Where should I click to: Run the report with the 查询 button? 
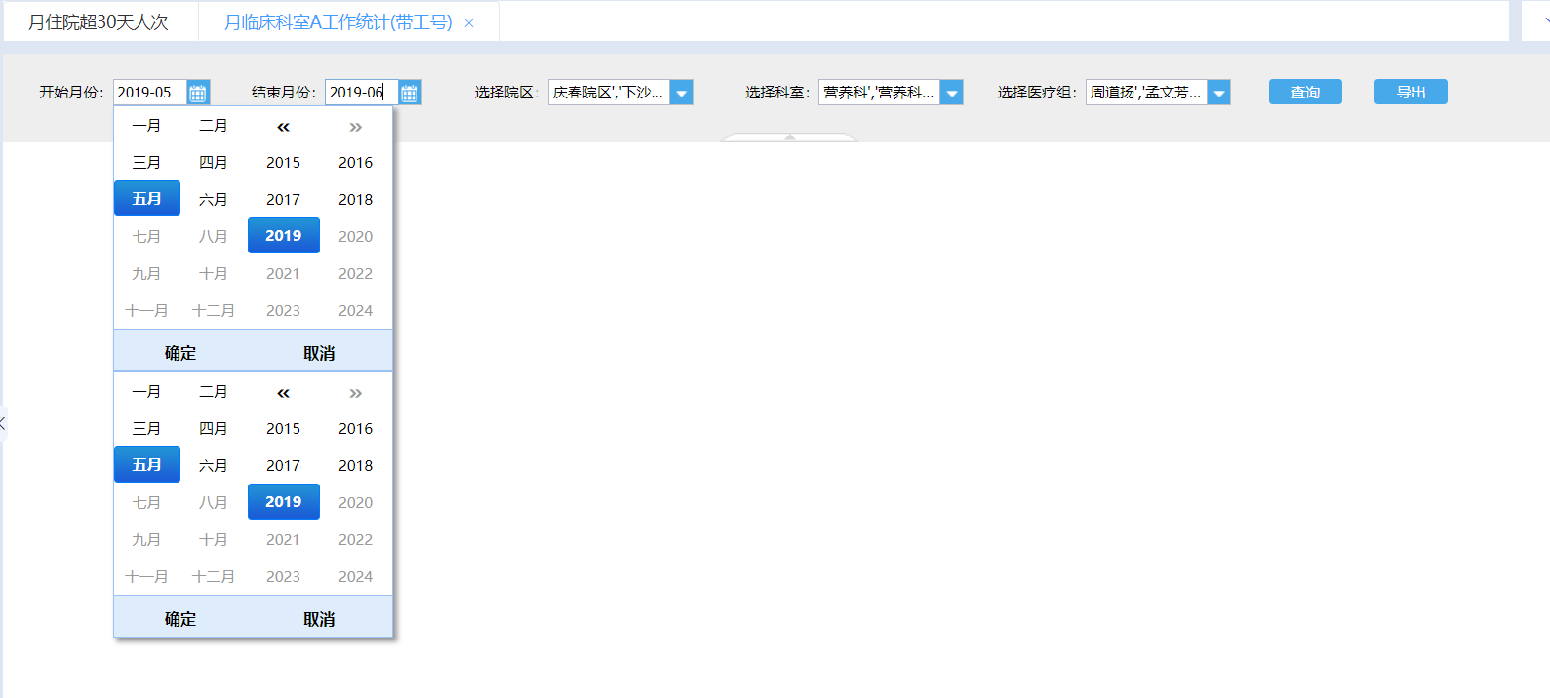coord(1305,92)
